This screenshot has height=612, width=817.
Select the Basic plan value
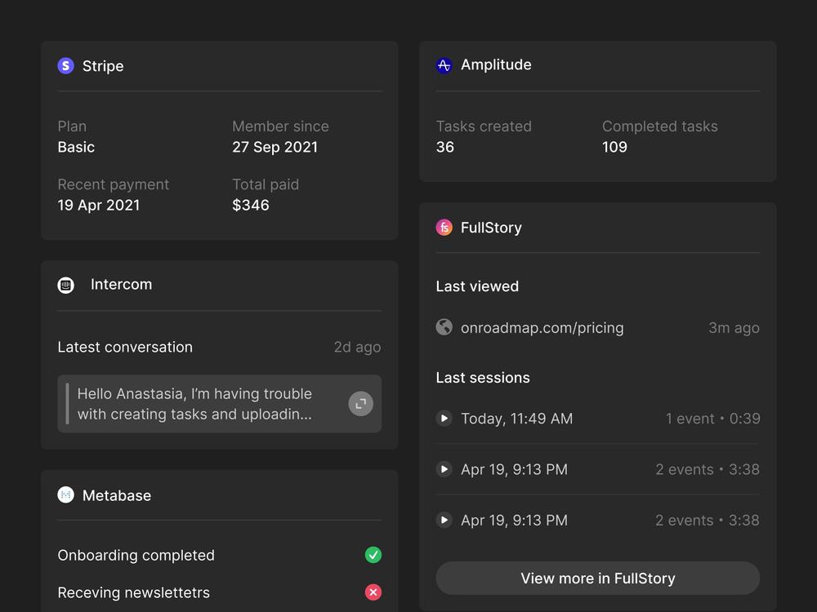coord(76,147)
